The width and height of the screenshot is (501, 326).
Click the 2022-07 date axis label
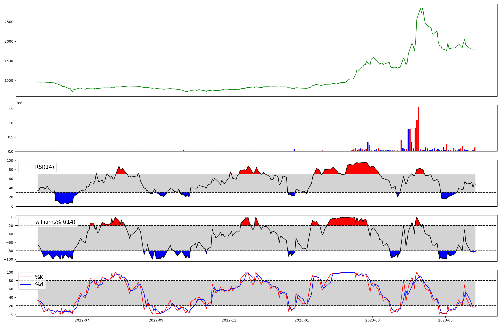(82, 320)
